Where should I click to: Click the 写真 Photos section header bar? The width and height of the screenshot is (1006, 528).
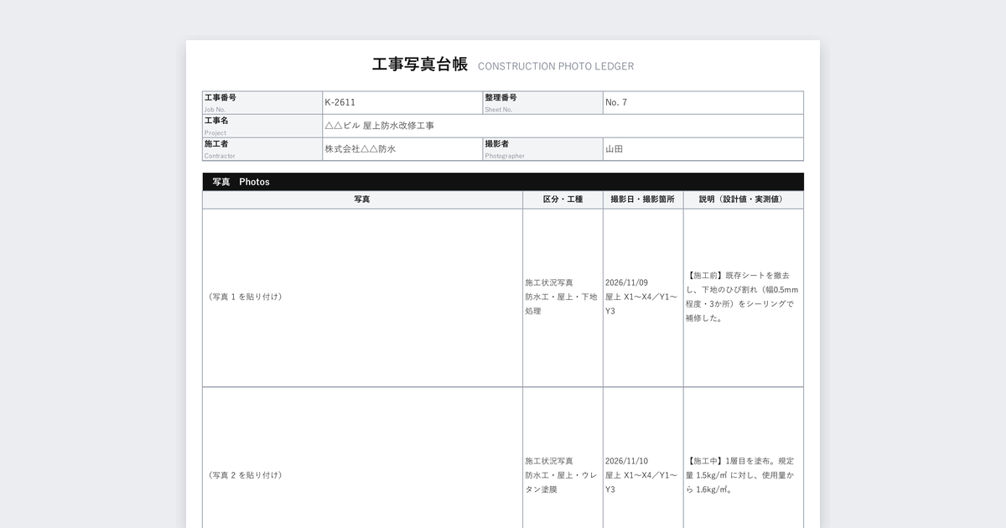click(x=503, y=182)
